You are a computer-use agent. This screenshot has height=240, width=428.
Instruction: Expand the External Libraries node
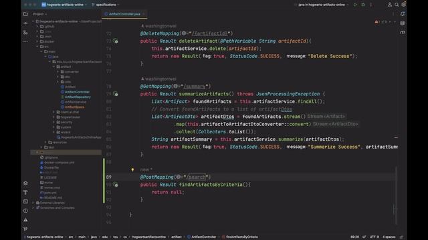tap(33, 203)
